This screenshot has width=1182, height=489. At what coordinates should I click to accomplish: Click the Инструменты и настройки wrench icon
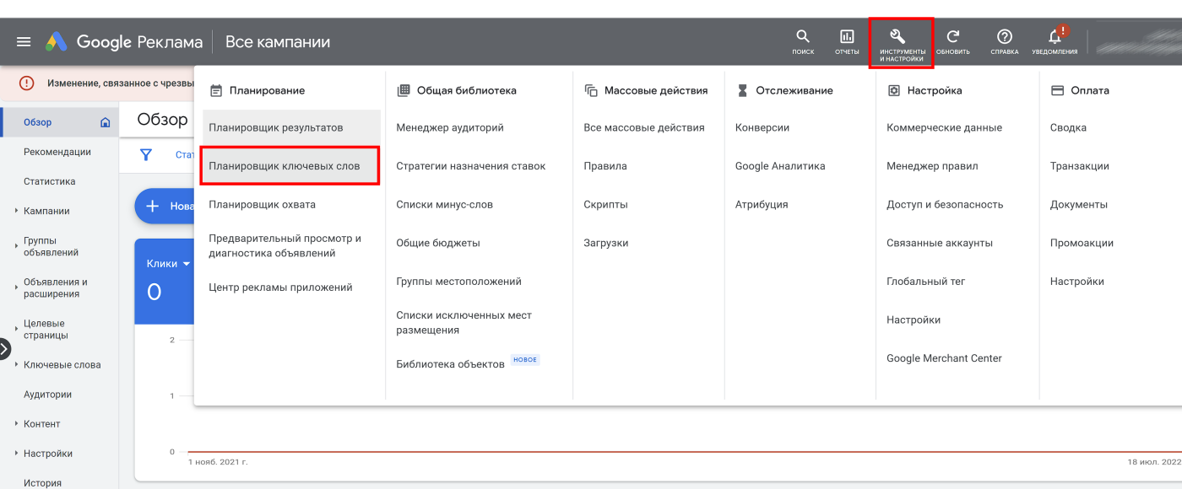click(x=898, y=36)
